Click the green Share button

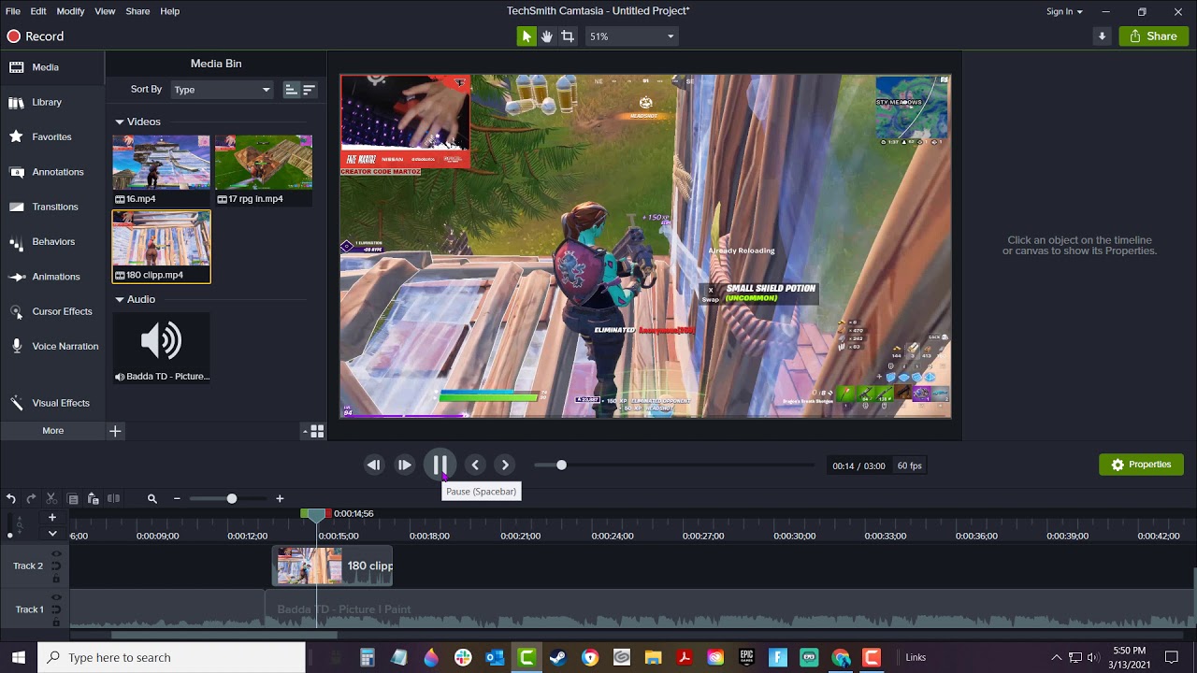coord(1154,36)
